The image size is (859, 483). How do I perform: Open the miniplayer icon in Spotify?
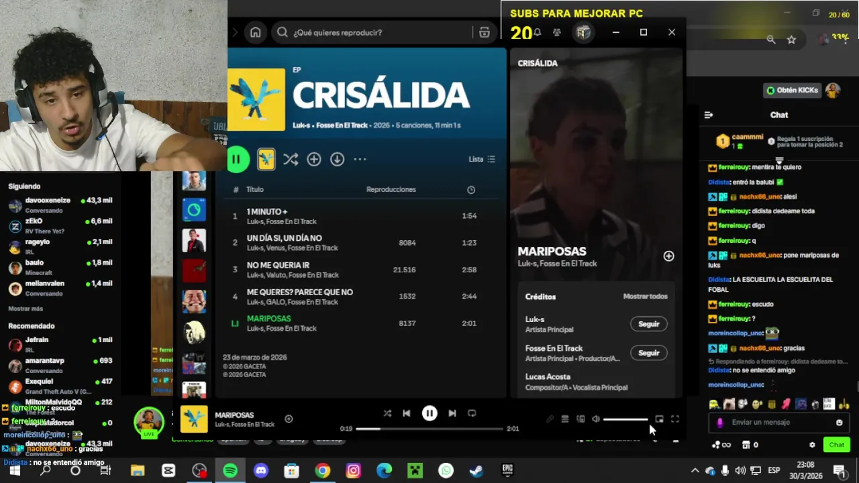pyautogui.click(x=659, y=419)
